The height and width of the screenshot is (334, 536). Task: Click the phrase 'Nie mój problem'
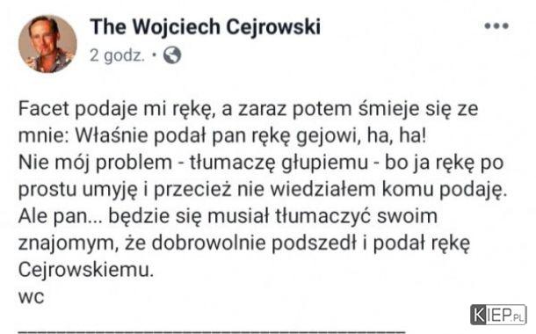95,163
